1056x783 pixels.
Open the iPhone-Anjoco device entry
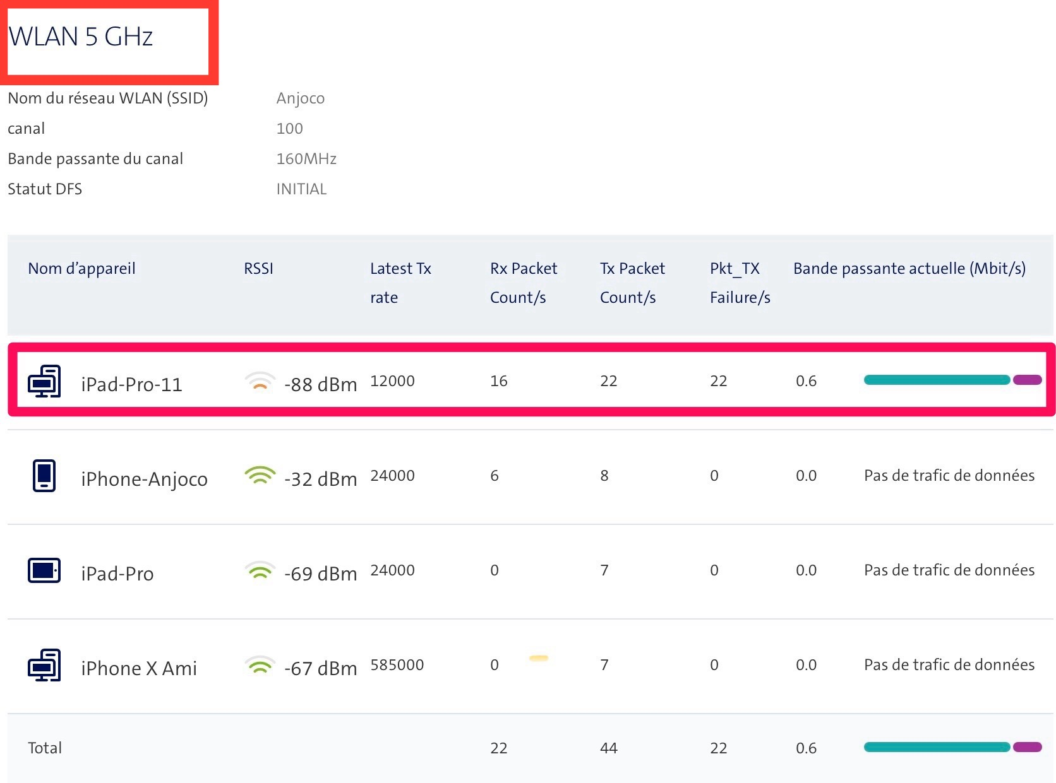(x=144, y=479)
